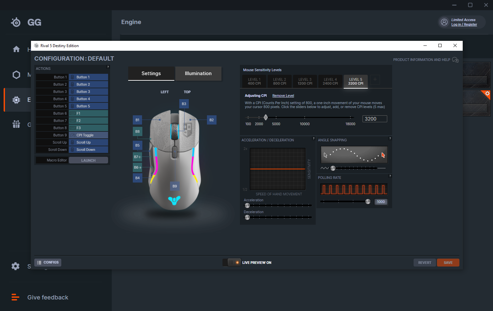493x311 pixels.
Task: Switch mouse view to TOP
Action: click(x=187, y=92)
